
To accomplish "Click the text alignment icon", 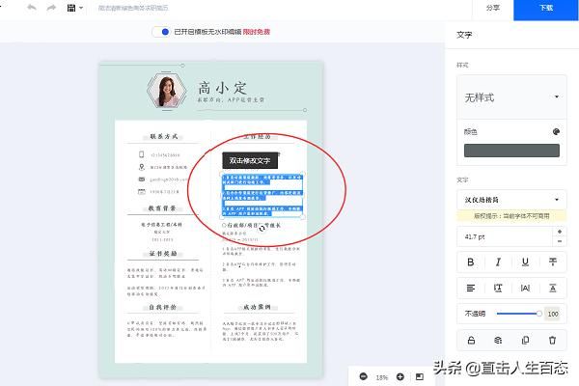I will [x=471, y=288].
